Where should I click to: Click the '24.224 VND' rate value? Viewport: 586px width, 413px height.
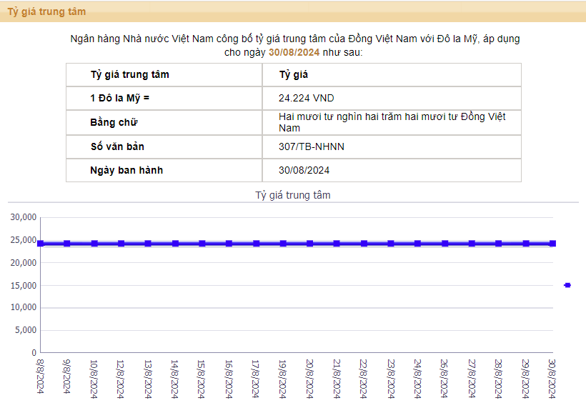pyautogui.click(x=306, y=98)
